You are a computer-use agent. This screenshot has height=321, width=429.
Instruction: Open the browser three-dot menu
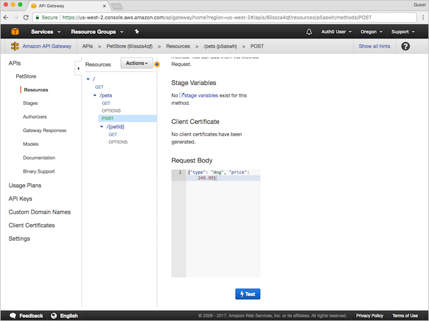click(x=423, y=17)
